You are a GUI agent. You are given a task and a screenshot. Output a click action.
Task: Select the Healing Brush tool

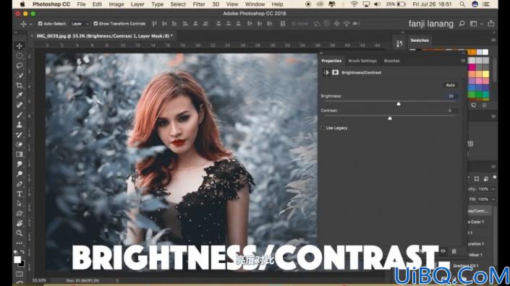pos(20,105)
